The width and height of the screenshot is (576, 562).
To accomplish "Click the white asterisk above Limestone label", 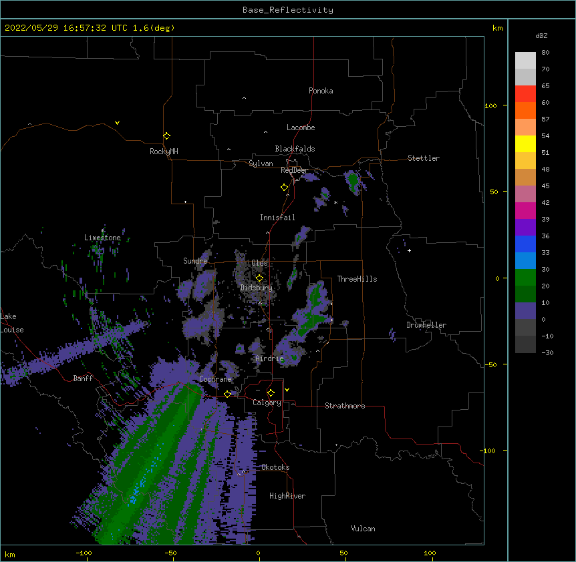I will (x=103, y=230).
